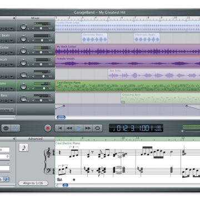Click the time position LCD display
The height and width of the screenshot is (200, 200).
(136, 128)
